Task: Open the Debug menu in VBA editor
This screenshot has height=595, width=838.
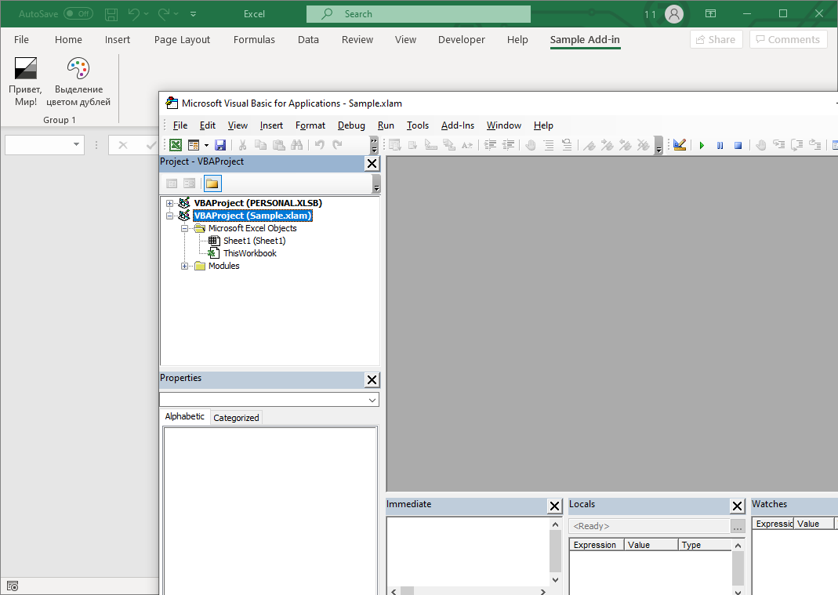Action: click(351, 125)
